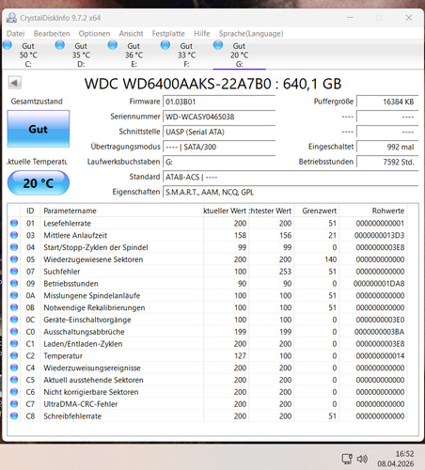Click status orb for Misslungene Spindelanläufe row
Screen dimensions: 425x470
point(14,295)
